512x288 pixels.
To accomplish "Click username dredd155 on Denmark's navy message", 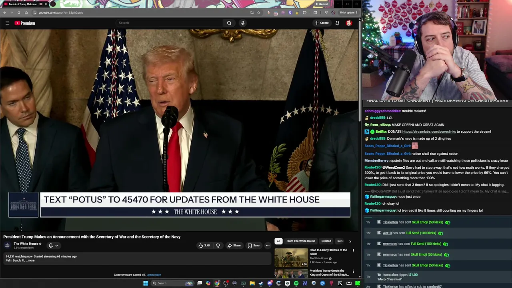I will click(378, 138).
